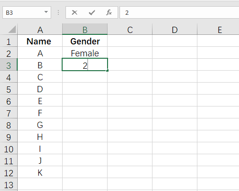Open Insert Function fx dialog
The width and height of the screenshot is (239, 191).
109,12
